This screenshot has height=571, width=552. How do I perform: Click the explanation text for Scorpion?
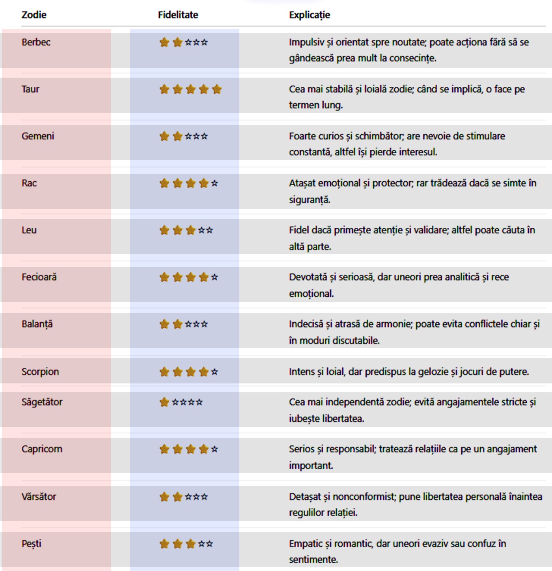pyautogui.click(x=409, y=372)
